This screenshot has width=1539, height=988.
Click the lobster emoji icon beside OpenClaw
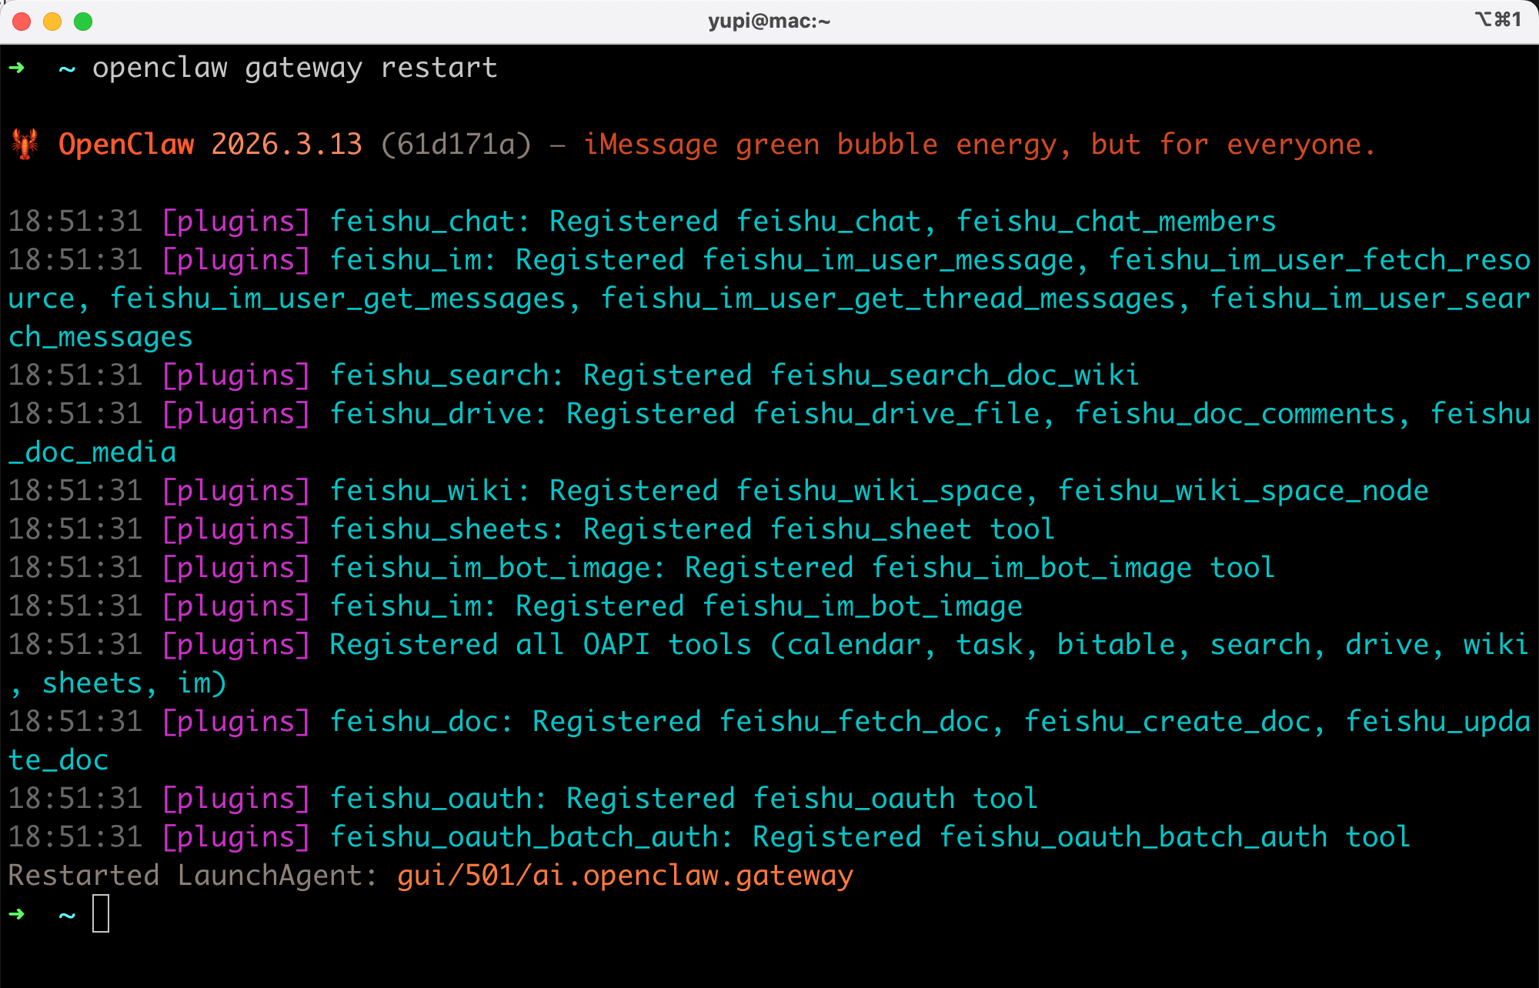click(25, 145)
